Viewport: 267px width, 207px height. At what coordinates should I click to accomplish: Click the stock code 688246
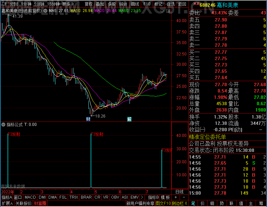[208, 5]
